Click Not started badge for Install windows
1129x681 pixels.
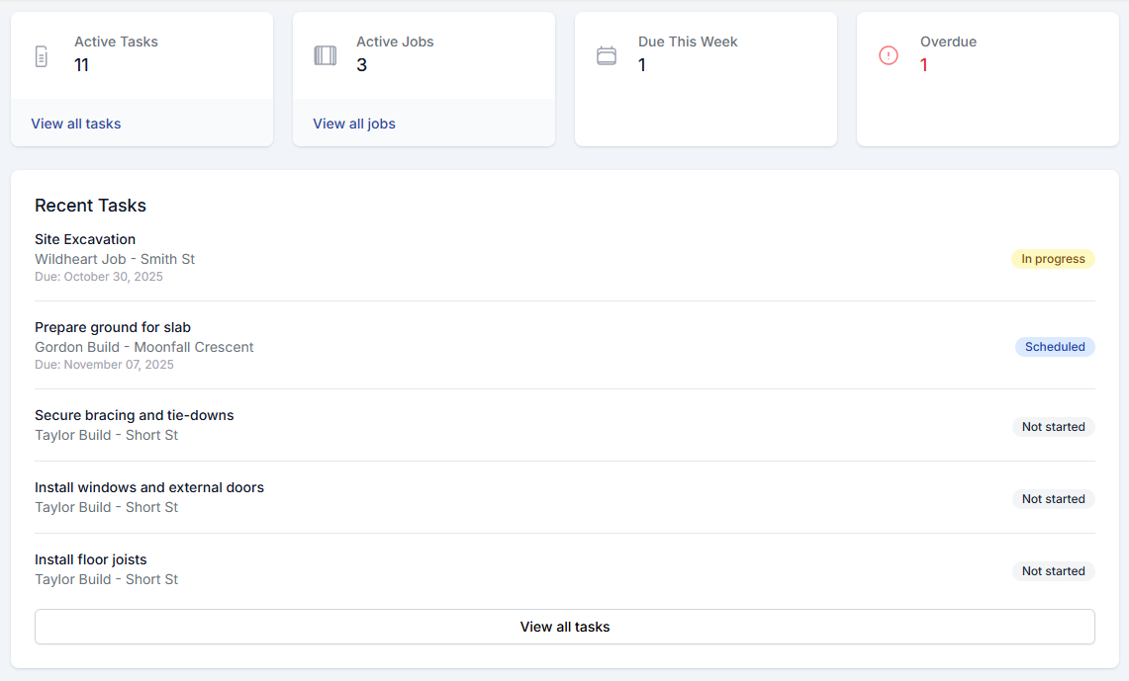[1053, 499]
